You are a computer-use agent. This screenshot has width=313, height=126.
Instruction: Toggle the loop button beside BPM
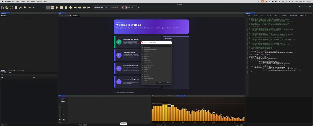pyautogui.click(x=126, y=8)
